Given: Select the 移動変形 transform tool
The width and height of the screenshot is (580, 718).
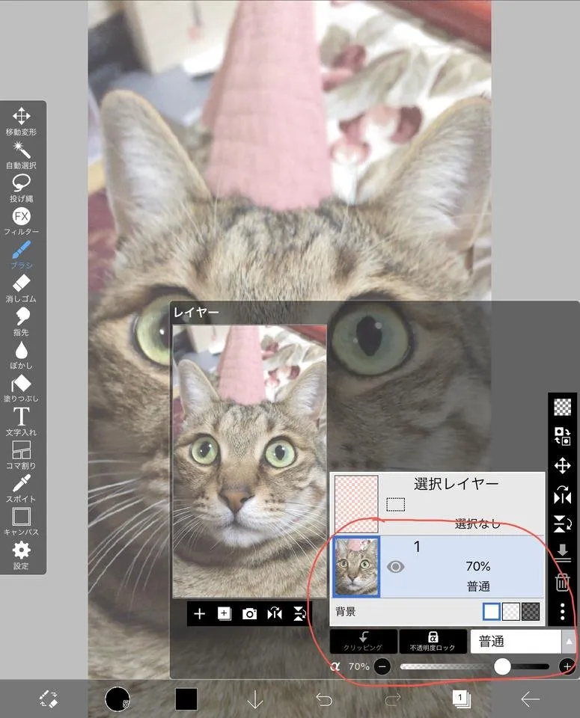Looking at the screenshot, I should coord(21,121).
